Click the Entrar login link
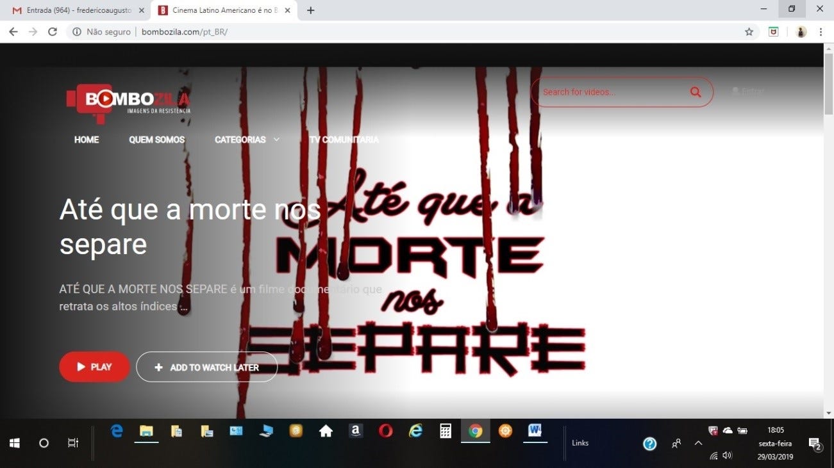834x468 pixels. tap(748, 92)
